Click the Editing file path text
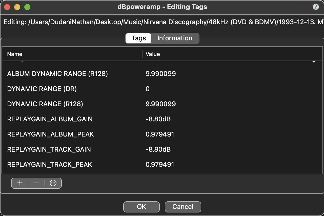 (164, 22)
